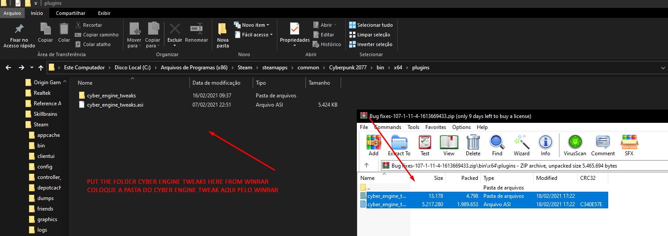Click the Explorer forward arrow

21,68
